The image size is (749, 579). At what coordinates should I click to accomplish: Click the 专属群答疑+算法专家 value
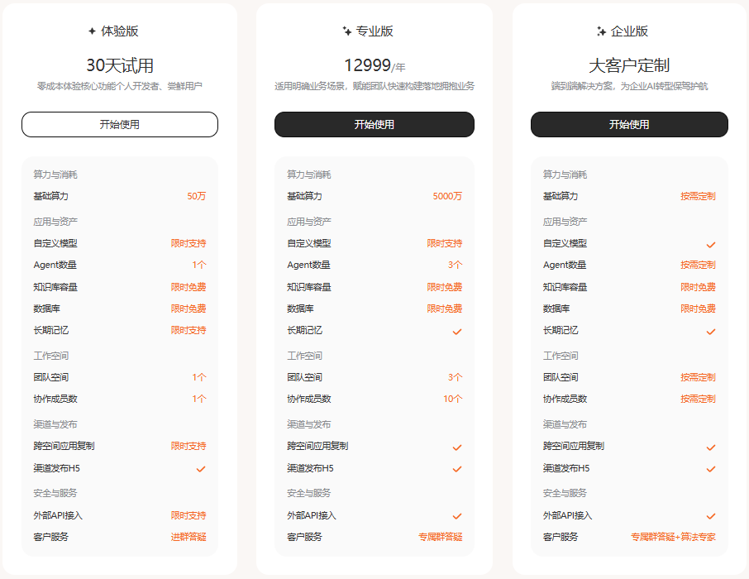pyautogui.click(x=673, y=537)
